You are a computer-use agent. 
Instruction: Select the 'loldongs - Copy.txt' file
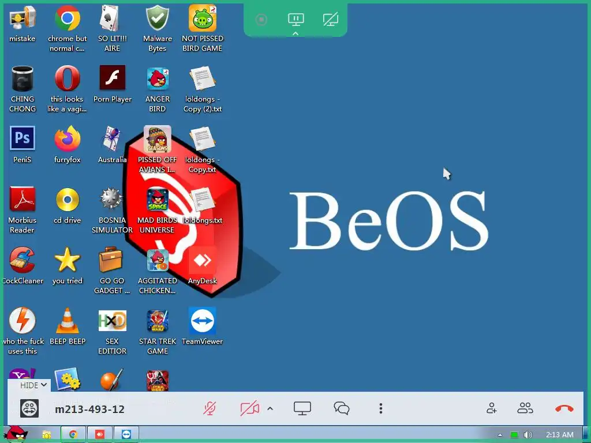[203, 139]
